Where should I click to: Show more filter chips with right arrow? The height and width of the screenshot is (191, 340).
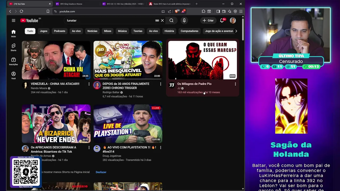tap(236, 31)
